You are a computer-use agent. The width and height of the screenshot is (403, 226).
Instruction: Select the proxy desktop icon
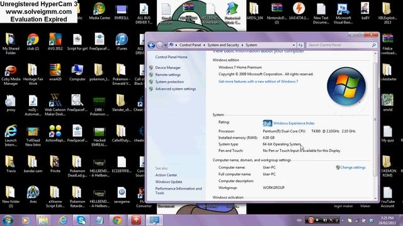[x=11, y=103]
